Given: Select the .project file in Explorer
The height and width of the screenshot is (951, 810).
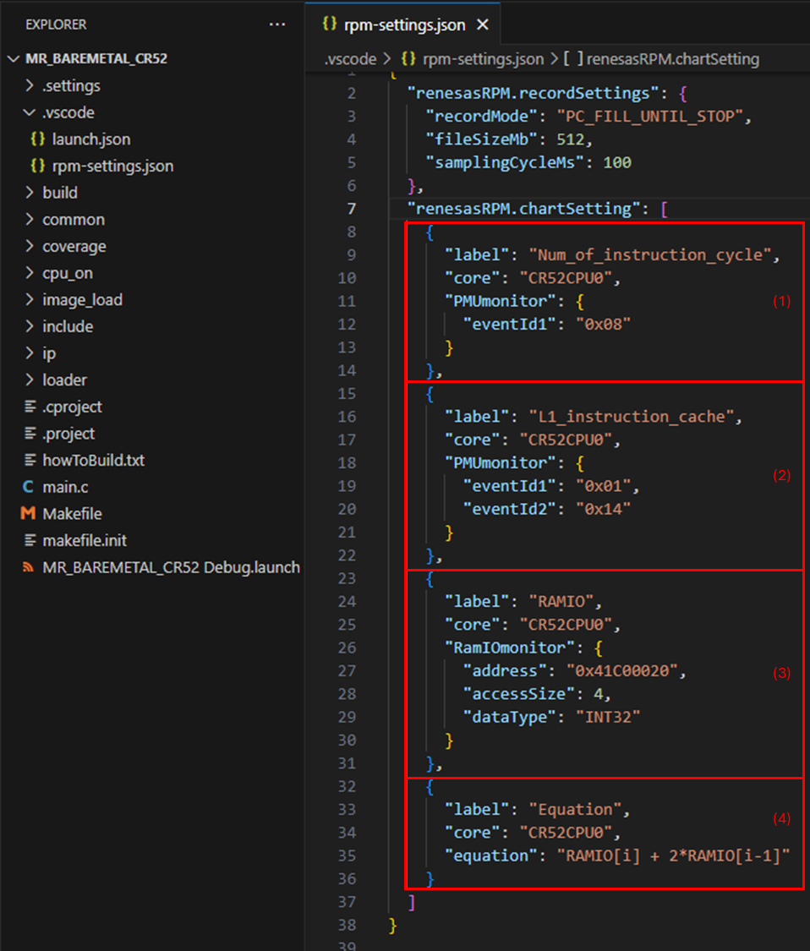Looking at the screenshot, I should (68, 434).
